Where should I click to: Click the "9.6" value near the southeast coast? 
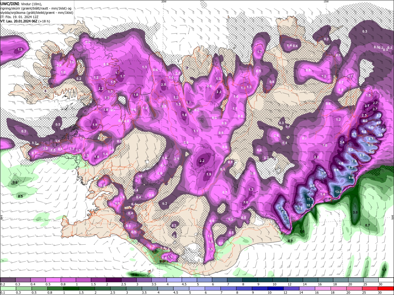coord(351,178)
